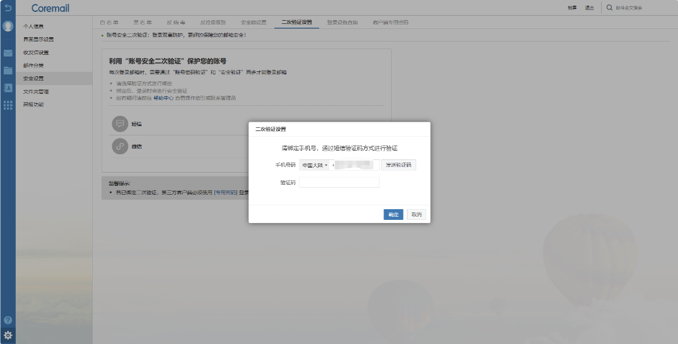
Task: Click the 发送验证码 send code button
Action: pyautogui.click(x=398, y=165)
